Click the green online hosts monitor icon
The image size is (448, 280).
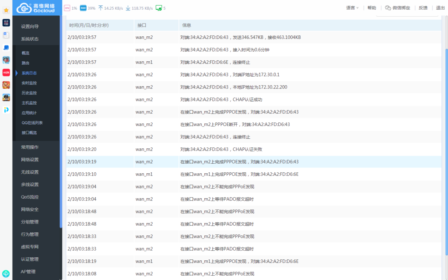click(159, 8)
